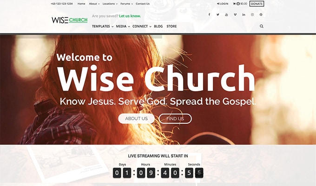The height and width of the screenshot is (186, 316).
Task: Click the search magnifier icon
Action: click(x=262, y=26)
